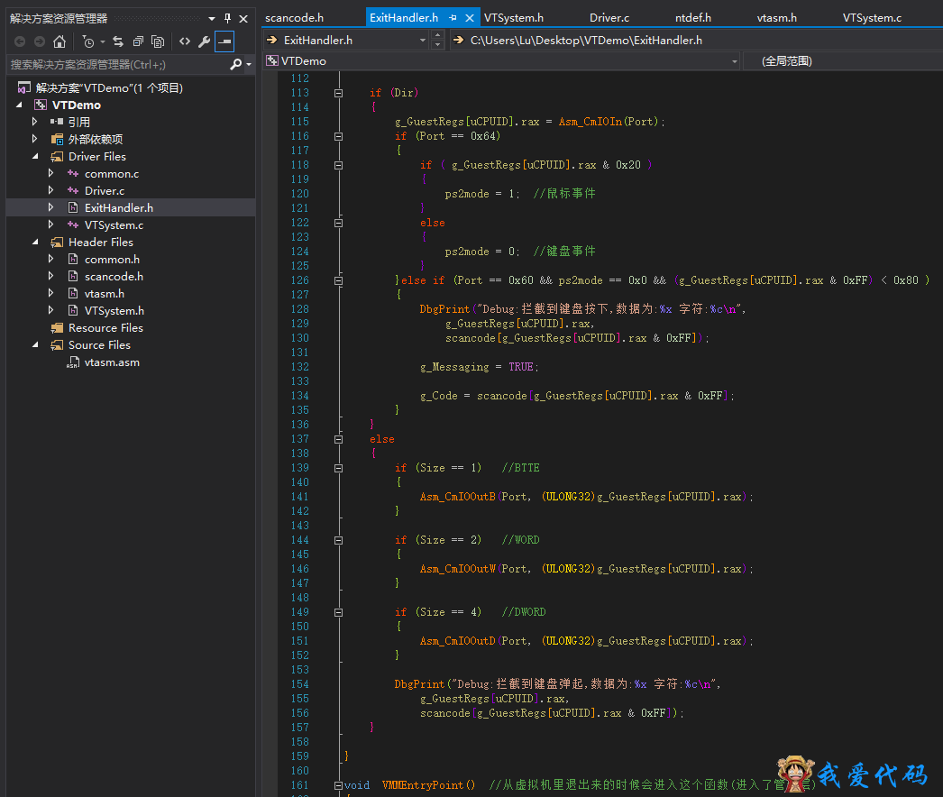Screen dimensions: 943x797
Task: Click the Forward navigation arrow in Solution Explorer
Action: [40, 41]
